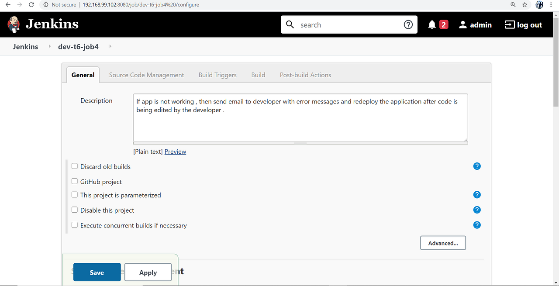
Task: Open help for Disable this project
Action: pos(477,210)
